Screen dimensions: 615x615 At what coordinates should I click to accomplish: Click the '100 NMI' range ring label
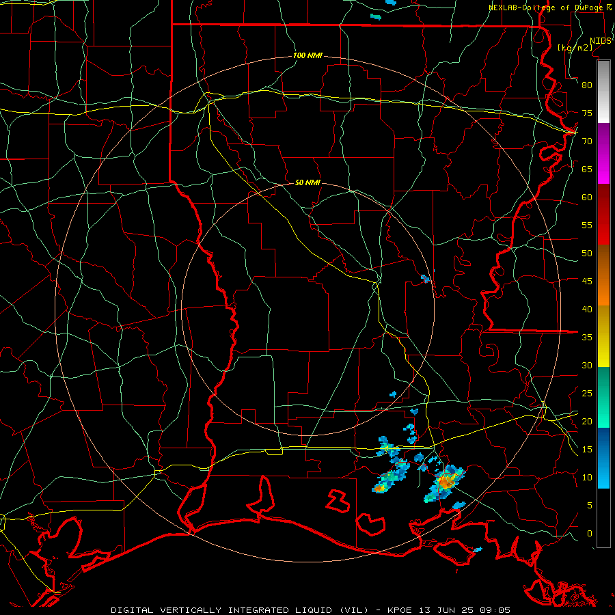[x=307, y=56]
